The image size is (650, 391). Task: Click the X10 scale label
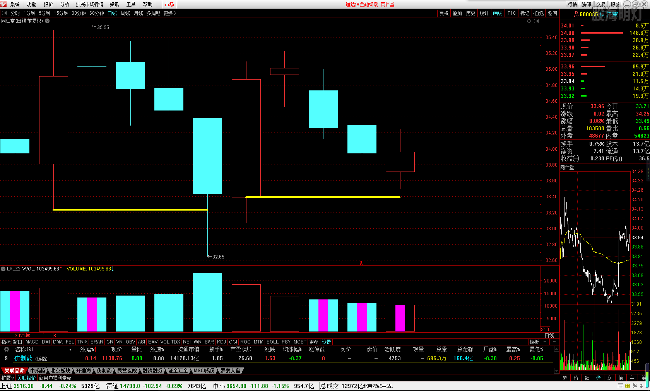[x=545, y=330]
